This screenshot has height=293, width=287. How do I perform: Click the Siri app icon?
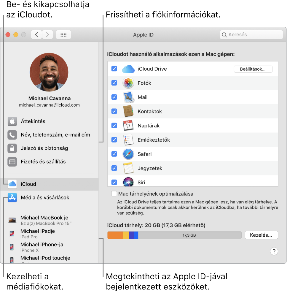point(128,182)
